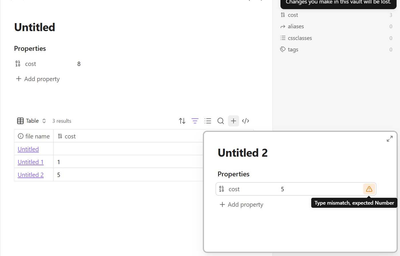Select the tags property in sidebar
The width and height of the screenshot is (400, 256).
(293, 50)
